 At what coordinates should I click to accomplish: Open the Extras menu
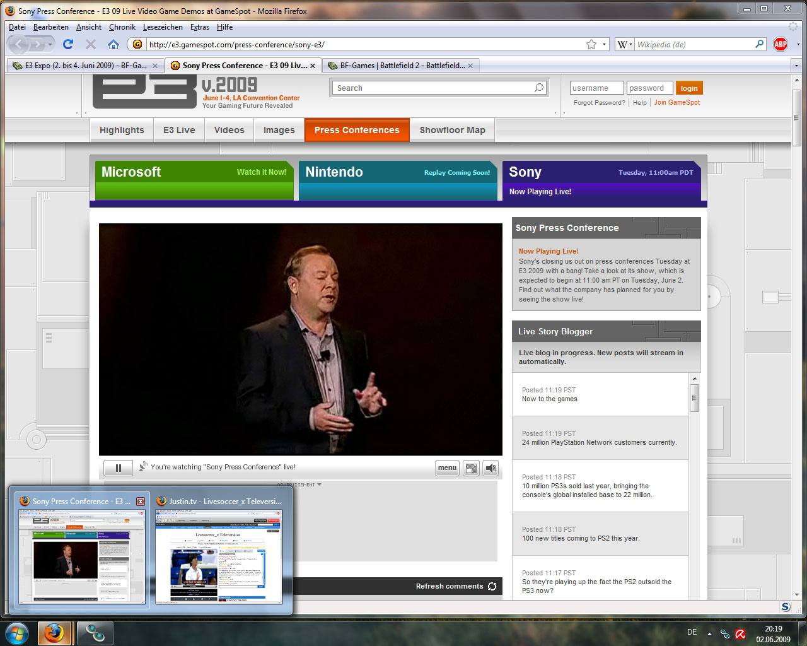[200, 27]
